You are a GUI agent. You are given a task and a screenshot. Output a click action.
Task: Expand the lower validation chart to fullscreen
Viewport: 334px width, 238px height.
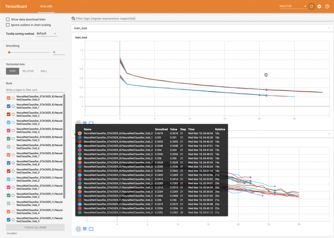(x=78, y=229)
